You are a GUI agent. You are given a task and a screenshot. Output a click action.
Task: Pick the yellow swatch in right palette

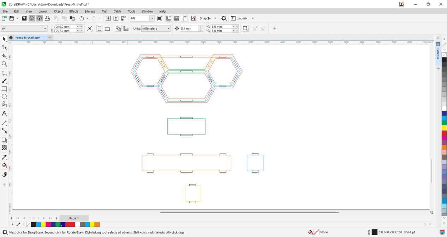[444, 128]
